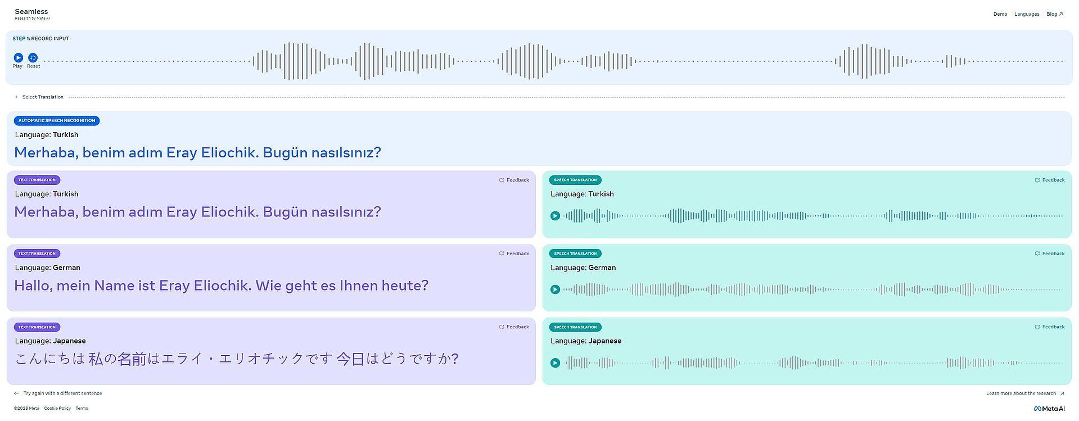Open Feedback for German text translation

coord(514,254)
